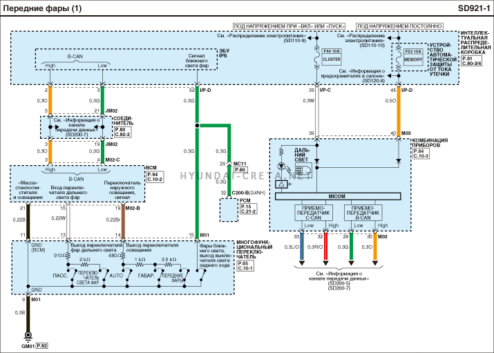Screen dimensions: 494x353
Task: Click the УСТРОЙСТВО АВТОМАТИЧЕСКОЙ ЗАЩИТЫ ОТ ТОКА УТЕЧКИ label
Action: click(x=443, y=59)
